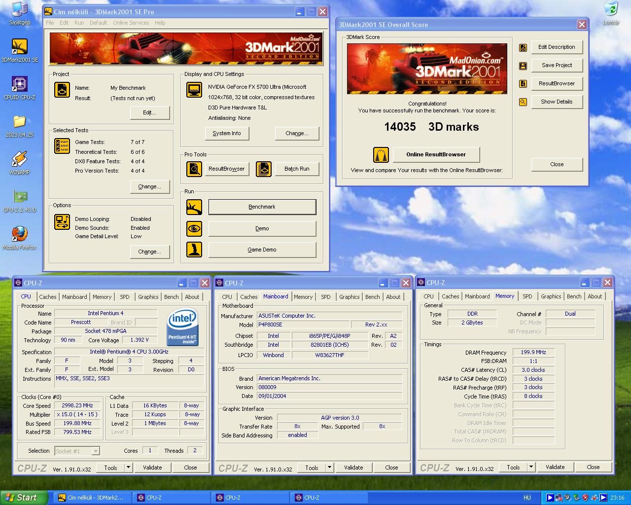631x505 pixels.
Task: Click the Game Demo joystick icon
Action: pyautogui.click(x=194, y=250)
